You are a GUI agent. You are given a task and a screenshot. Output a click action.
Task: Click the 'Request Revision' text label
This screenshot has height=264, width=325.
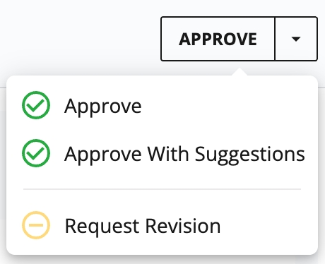coord(143,226)
